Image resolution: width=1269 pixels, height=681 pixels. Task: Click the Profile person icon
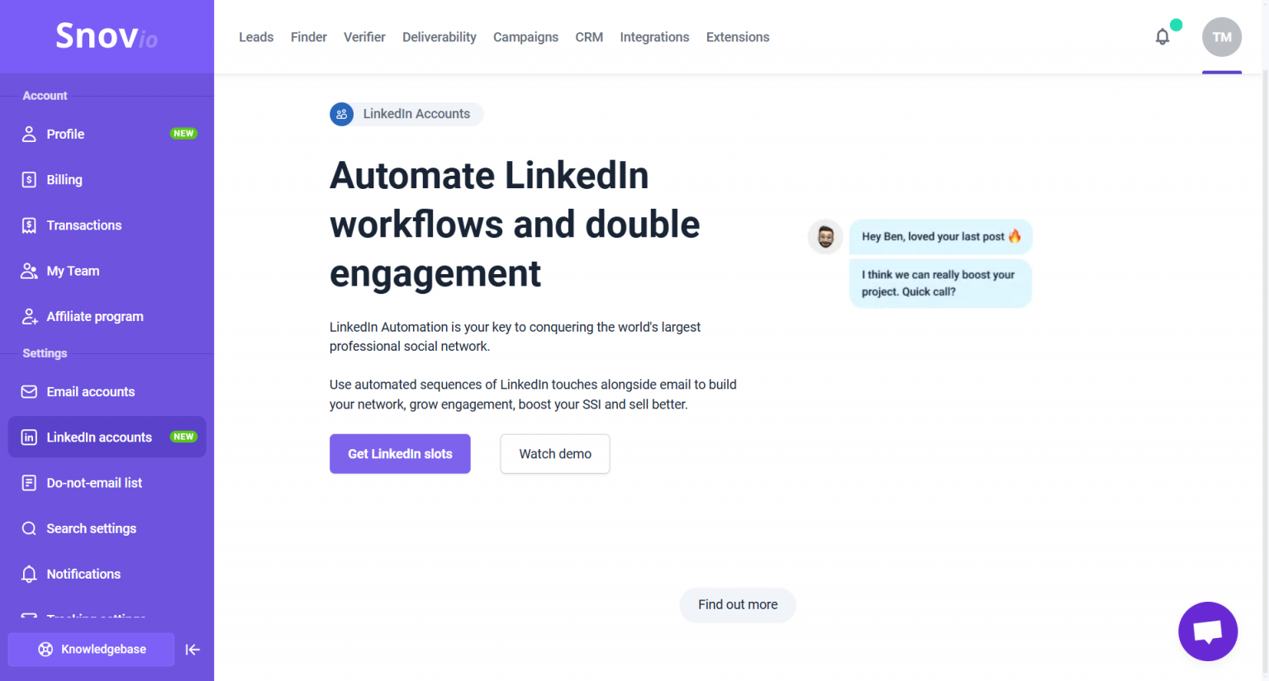coord(29,134)
